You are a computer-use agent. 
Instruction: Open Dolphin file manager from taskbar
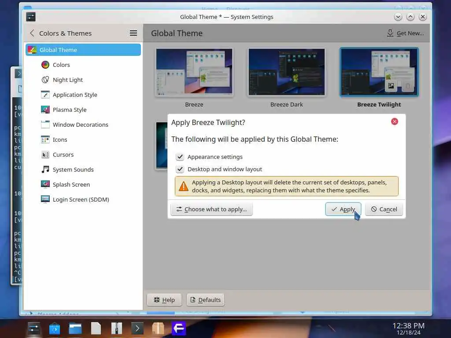tap(75, 328)
